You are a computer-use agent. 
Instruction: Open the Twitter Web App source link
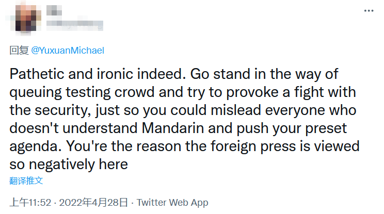pos(172,202)
